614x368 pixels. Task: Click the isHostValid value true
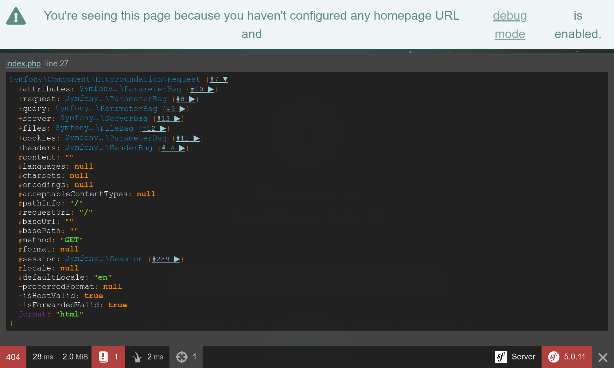pyautogui.click(x=94, y=296)
